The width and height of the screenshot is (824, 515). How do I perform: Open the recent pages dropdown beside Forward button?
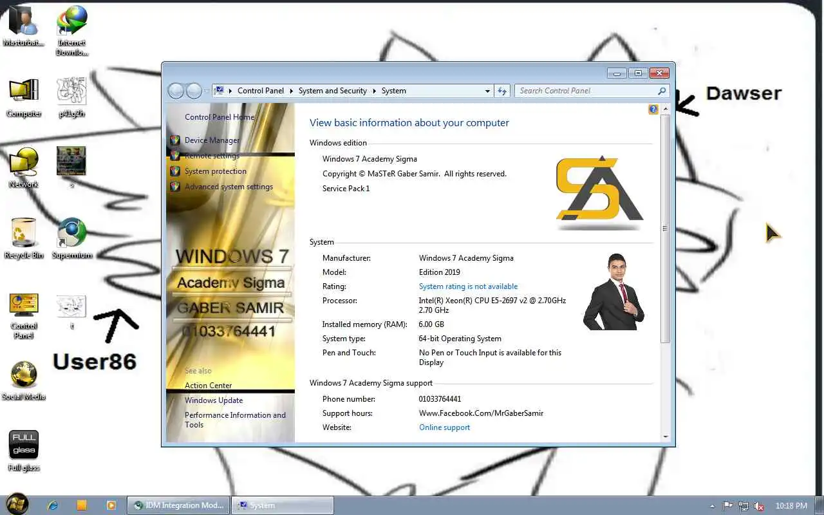207,91
